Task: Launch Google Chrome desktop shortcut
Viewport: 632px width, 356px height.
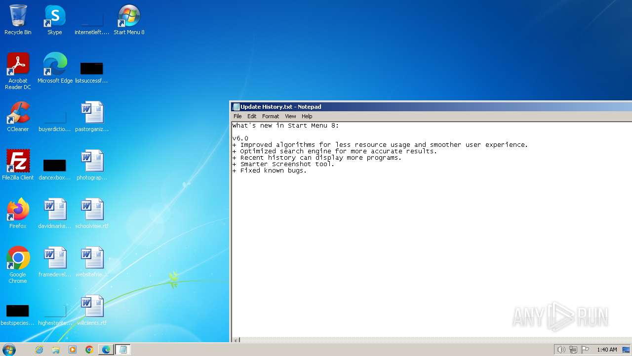Action: coord(18,265)
